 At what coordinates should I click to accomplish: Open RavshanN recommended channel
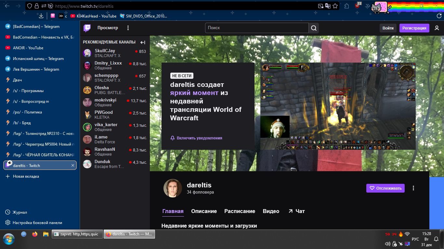(115, 152)
